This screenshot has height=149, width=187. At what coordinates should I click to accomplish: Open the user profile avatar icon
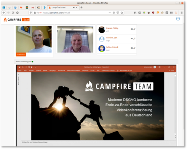178,19
